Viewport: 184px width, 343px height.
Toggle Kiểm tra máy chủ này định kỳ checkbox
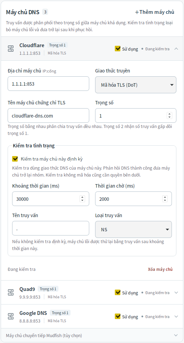pos(15,159)
